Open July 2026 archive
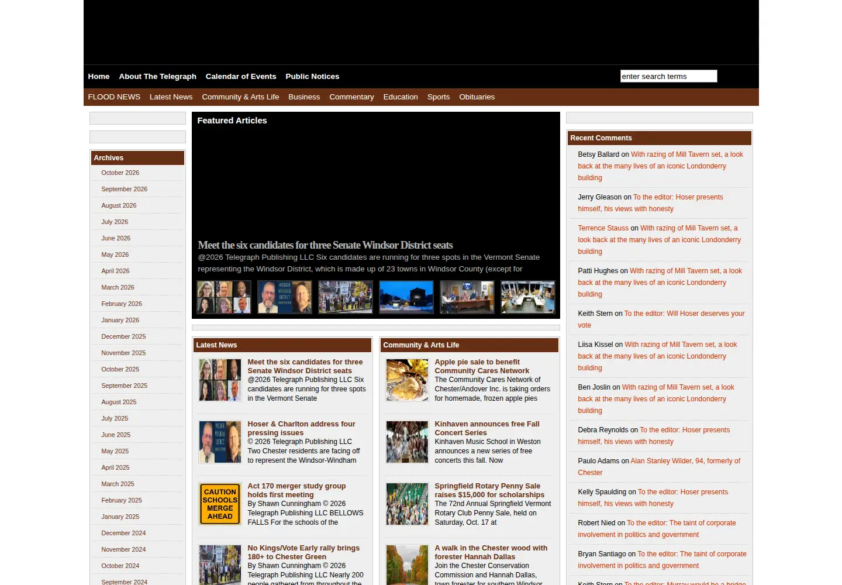The height and width of the screenshot is (585, 842). (115, 222)
